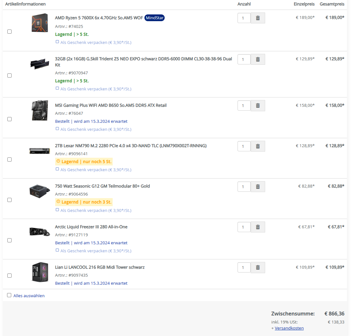355x336 pixels.
Task: Remove the Seasonic G12 GM power supply
Action: pyautogui.click(x=258, y=187)
